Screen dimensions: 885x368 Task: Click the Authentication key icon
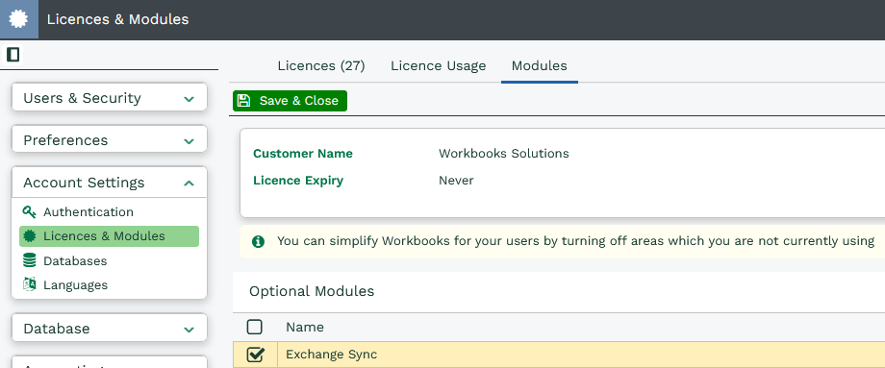[x=30, y=212]
